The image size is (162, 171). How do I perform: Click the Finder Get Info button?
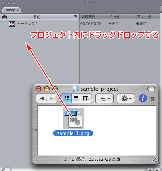pyautogui.click(x=143, y=98)
